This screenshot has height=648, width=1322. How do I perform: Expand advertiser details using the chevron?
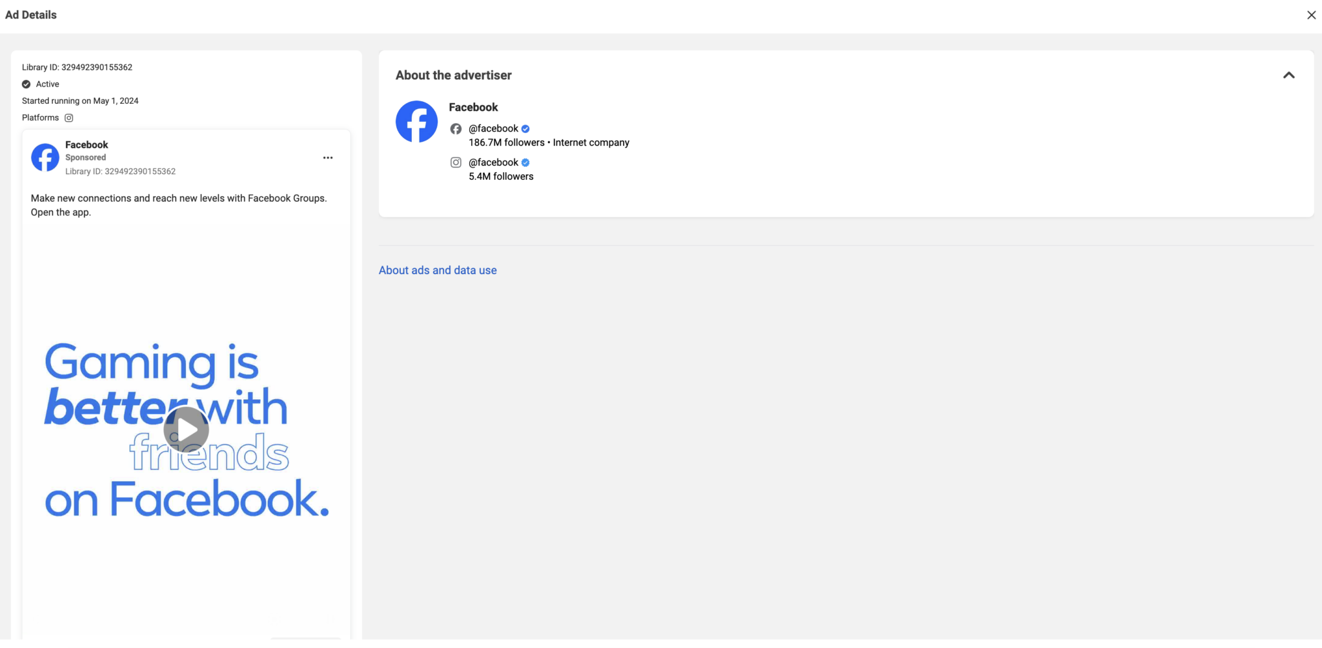coord(1288,75)
